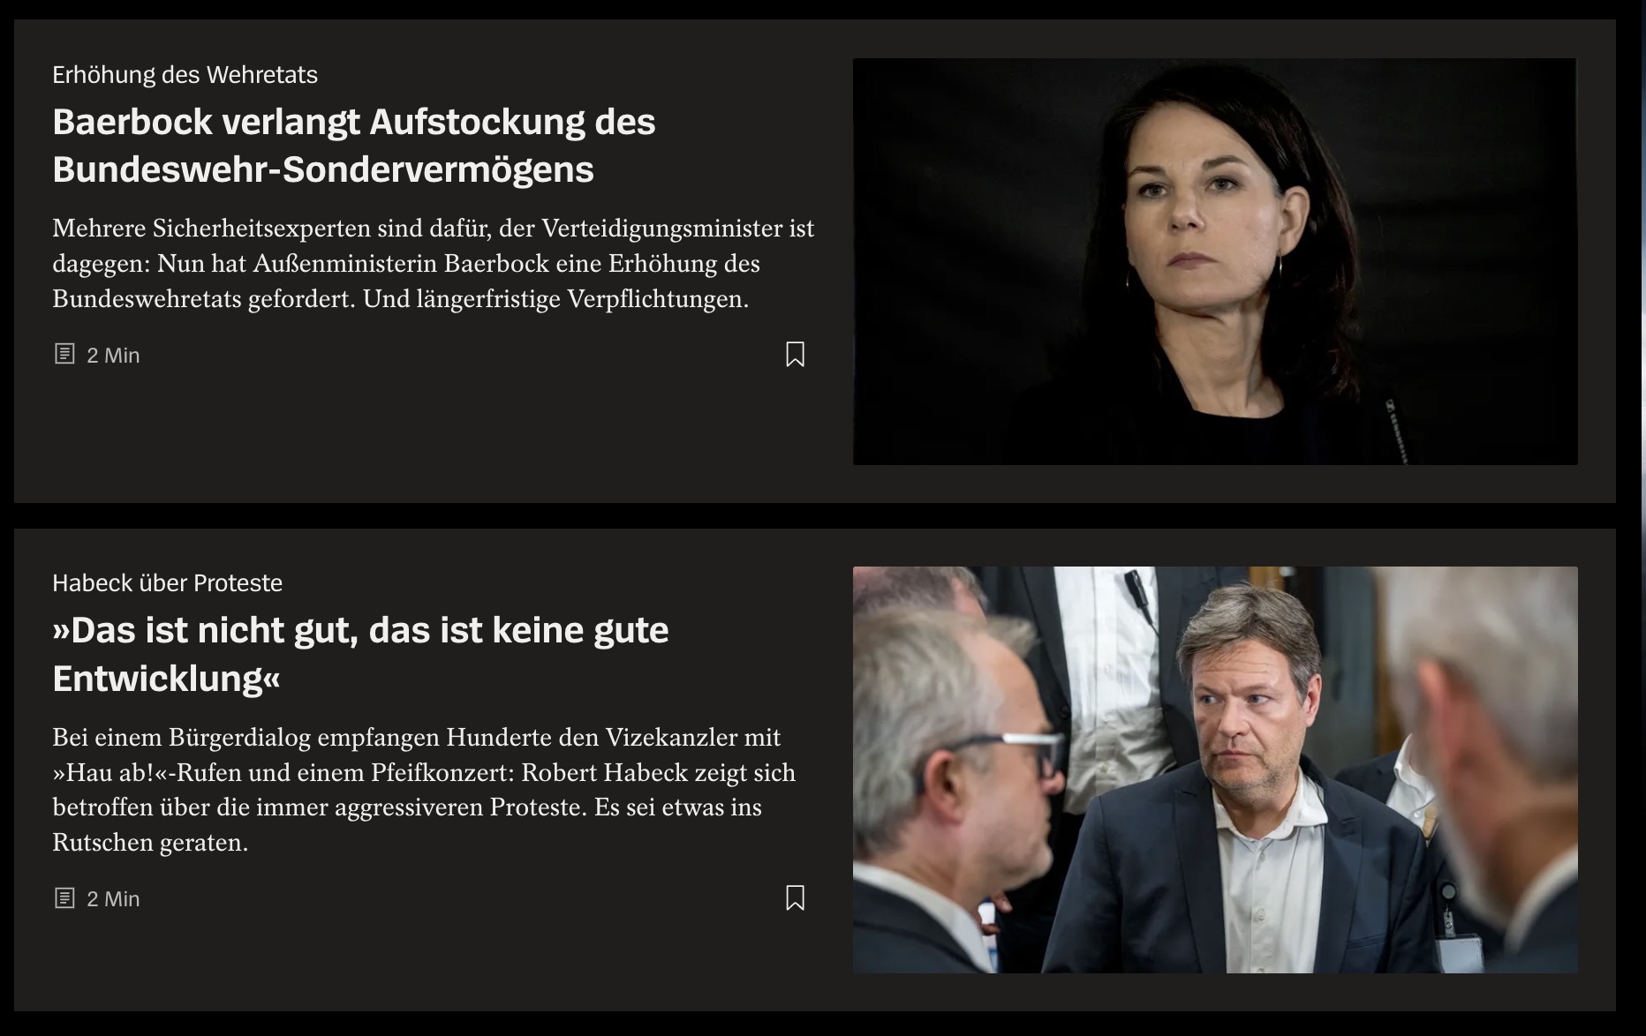Click the article icon beside the first 2 Min

click(x=64, y=354)
